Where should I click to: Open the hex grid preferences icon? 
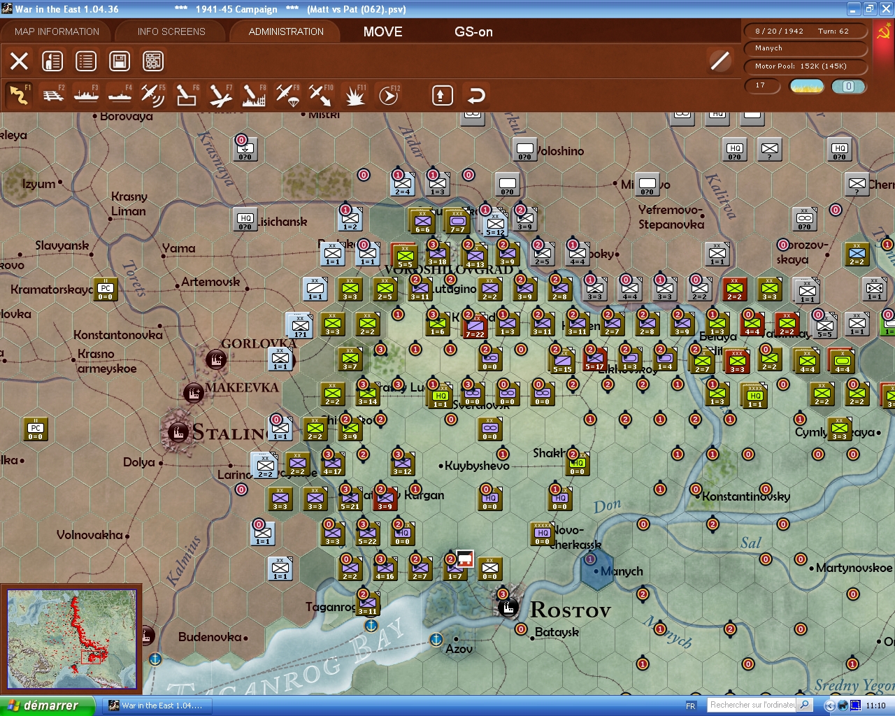153,61
